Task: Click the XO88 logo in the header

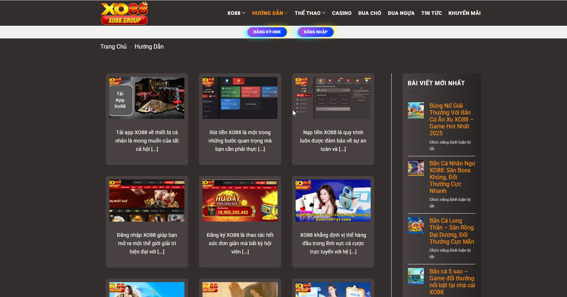Action: (124, 13)
